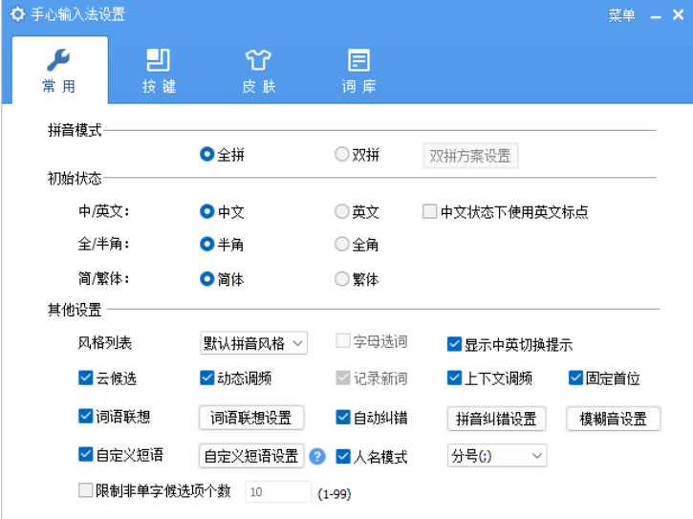This screenshot has width=693, height=519.
Task: Close the settings window
Action: tap(678, 16)
